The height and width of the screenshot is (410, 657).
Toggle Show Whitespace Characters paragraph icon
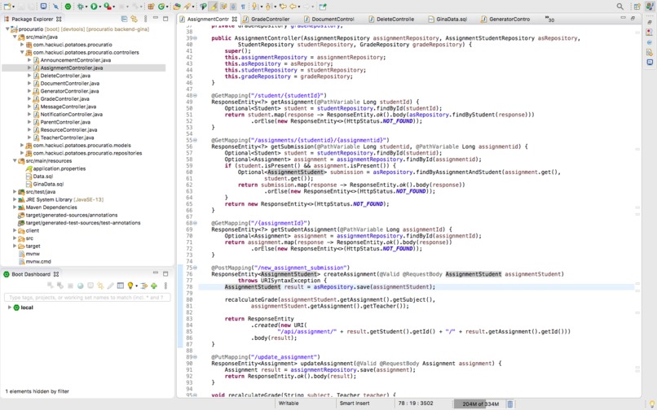point(243,7)
